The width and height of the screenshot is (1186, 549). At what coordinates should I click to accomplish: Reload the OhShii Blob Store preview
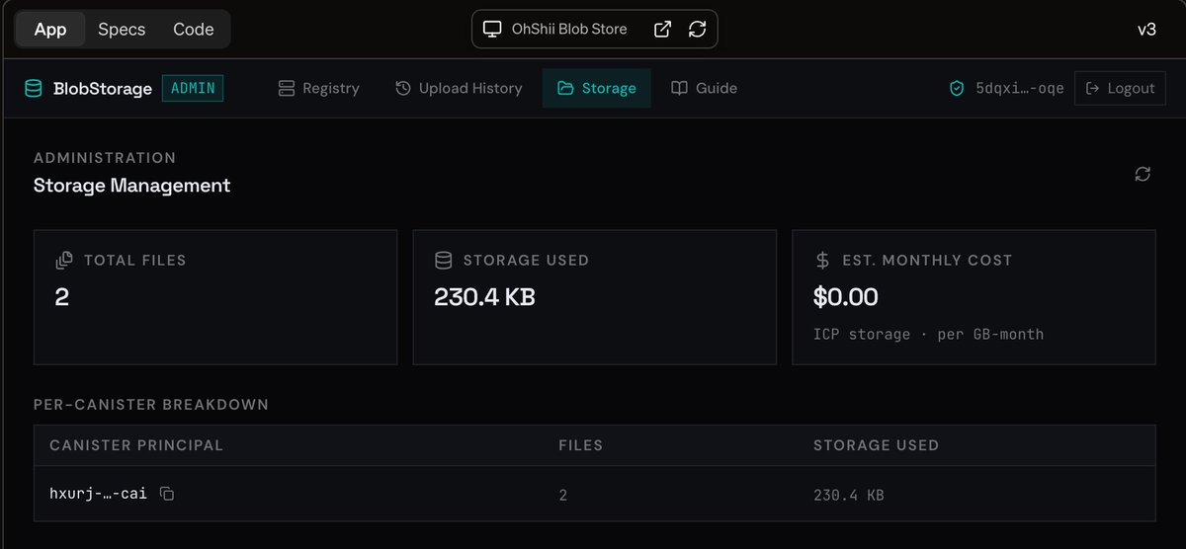698,30
